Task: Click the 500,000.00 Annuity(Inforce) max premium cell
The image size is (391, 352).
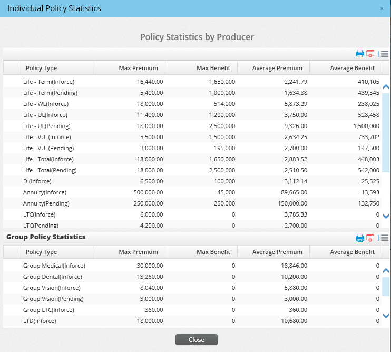Action: click(x=148, y=192)
